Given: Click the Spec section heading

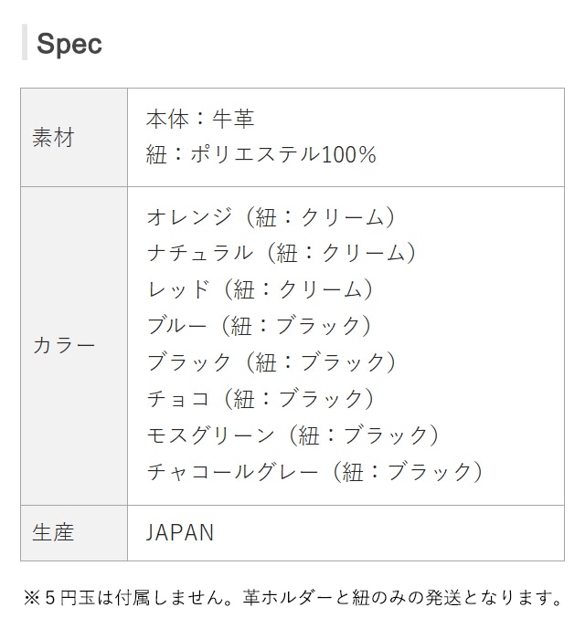Looking at the screenshot, I should [x=69, y=44].
